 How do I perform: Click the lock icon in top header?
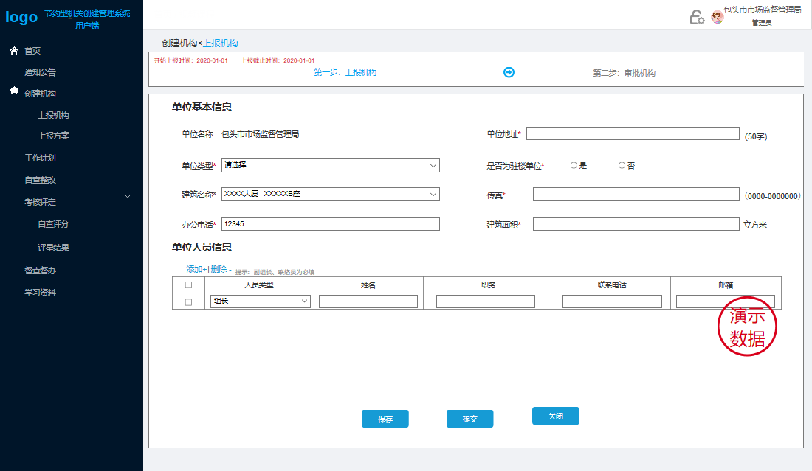696,17
